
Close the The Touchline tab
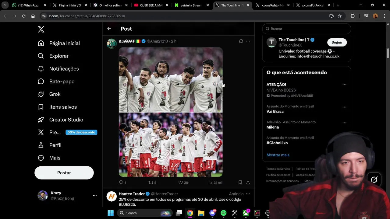point(248,5)
